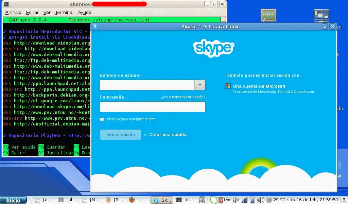The image size is (348, 204).
Task: Switch to Firefox window in taskbar
Action: click(135, 200)
